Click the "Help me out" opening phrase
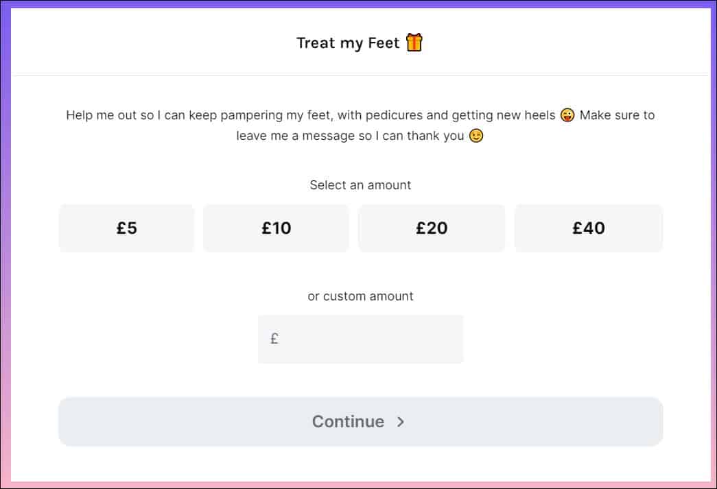Viewport: 717px width, 489px height. point(101,115)
